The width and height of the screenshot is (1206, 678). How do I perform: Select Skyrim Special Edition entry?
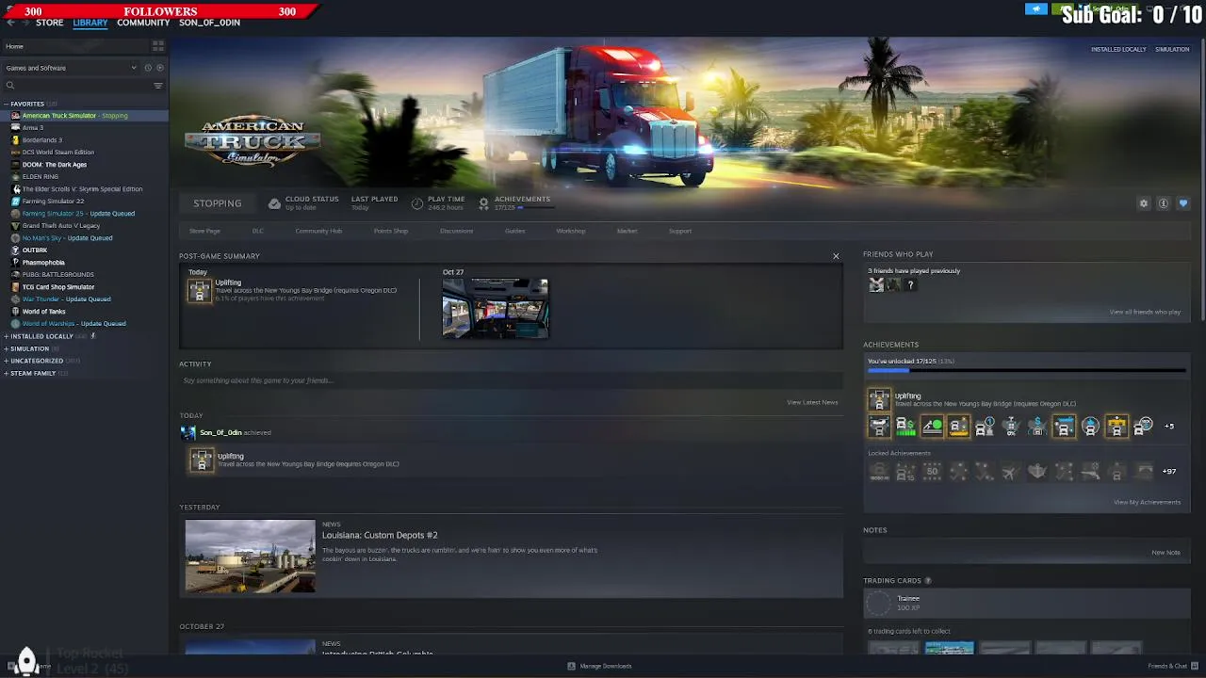coord(82,189)
